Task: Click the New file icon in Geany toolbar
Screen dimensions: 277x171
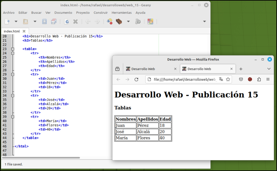Action: click(7, 22)
